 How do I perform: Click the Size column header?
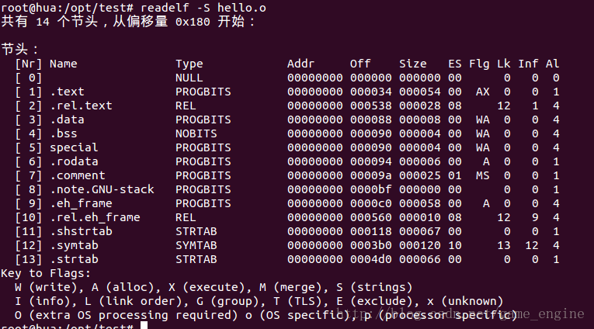(x=413, y=64)
